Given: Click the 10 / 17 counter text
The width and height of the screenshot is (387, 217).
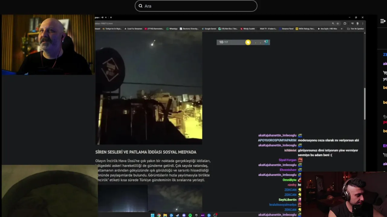Looking at the screenshot, I should 223,42.
